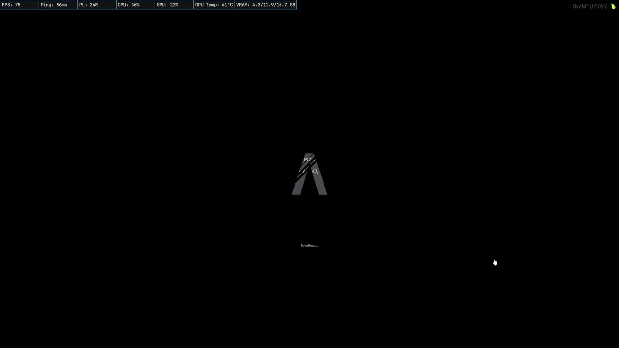The height and width of the screenshot is (348, 619).
Task: Click the snail icon beside FiveM label
Action: point(613,6)
